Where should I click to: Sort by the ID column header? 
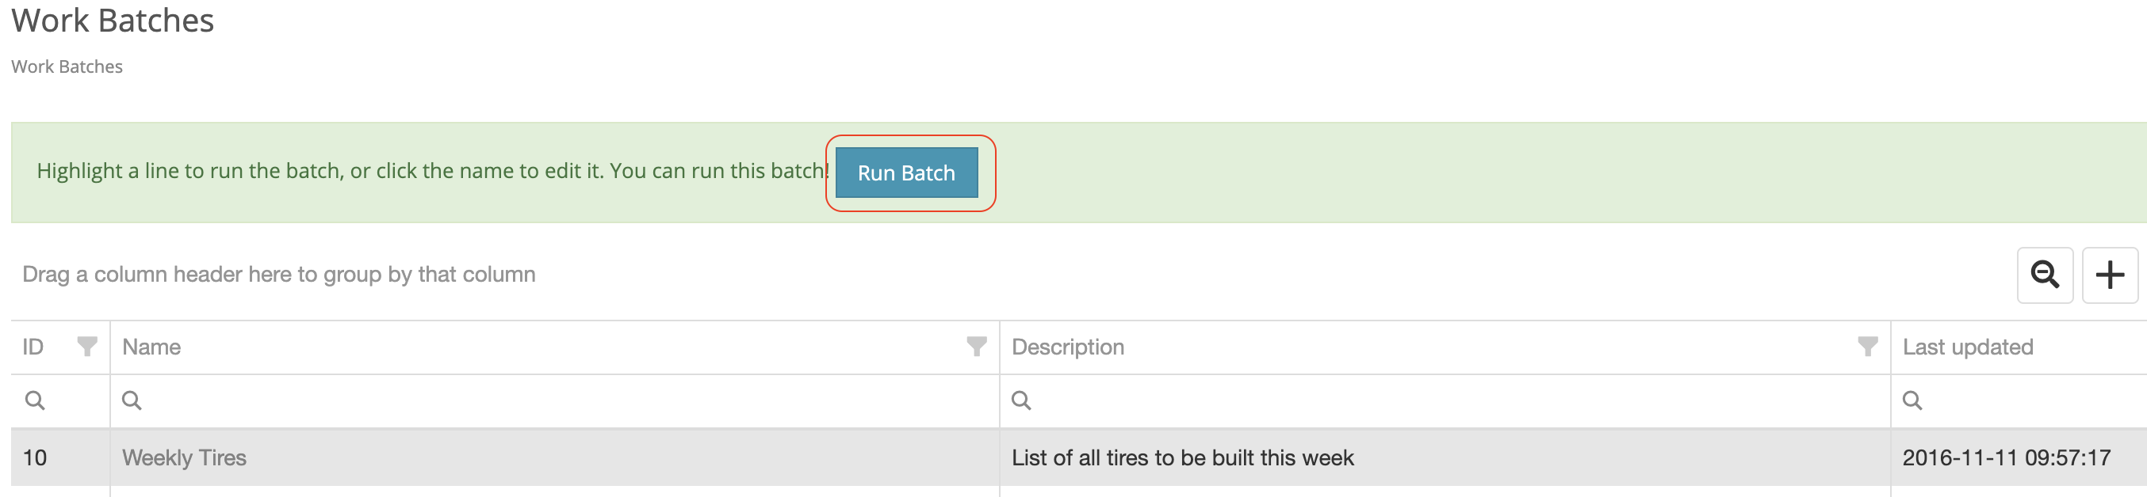tap(33, 347)
